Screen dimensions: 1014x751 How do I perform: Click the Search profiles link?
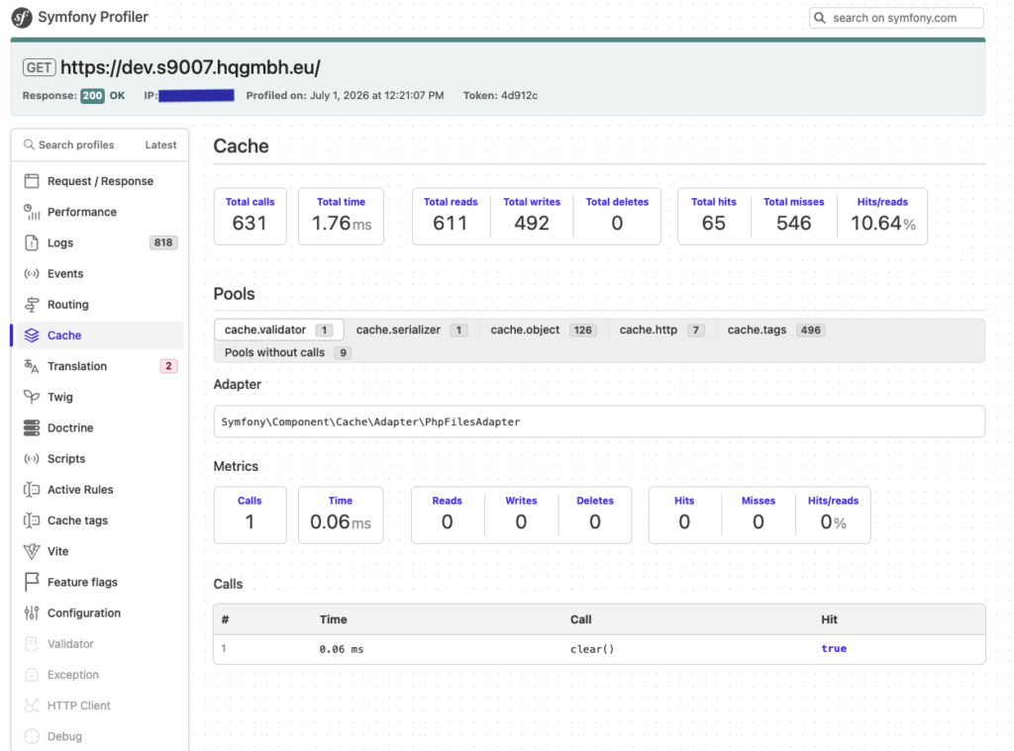(69, 144)
